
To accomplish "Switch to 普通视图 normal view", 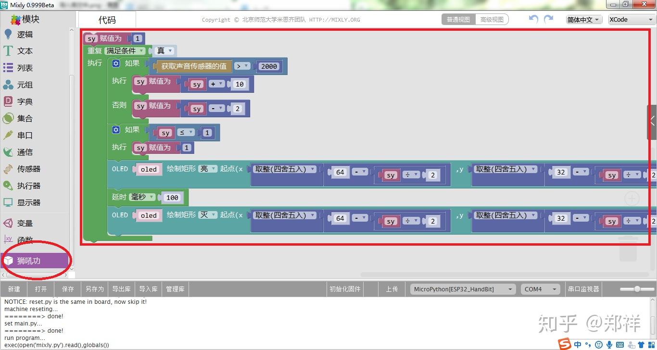I will pos(458,20).
